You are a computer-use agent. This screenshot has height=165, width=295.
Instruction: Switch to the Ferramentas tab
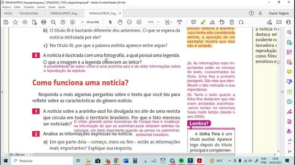click(29, 13)
